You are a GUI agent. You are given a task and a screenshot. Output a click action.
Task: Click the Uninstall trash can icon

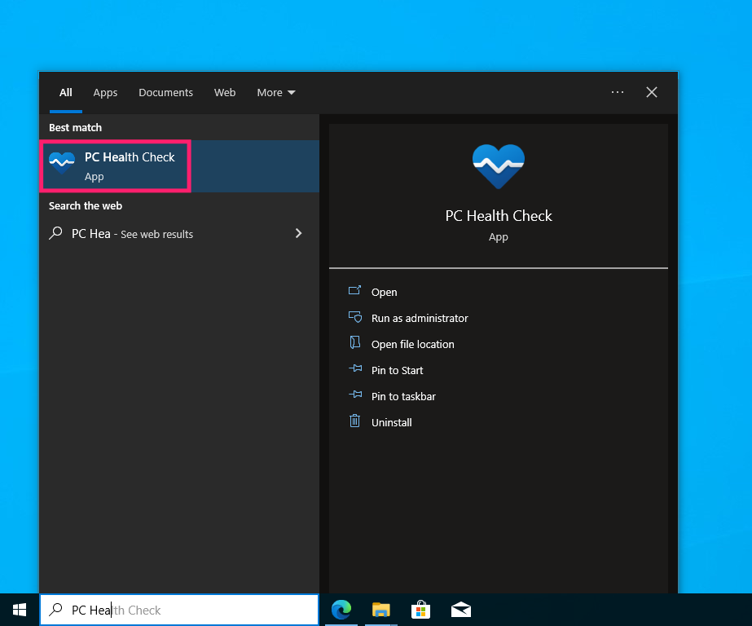[x=354, y=421]
